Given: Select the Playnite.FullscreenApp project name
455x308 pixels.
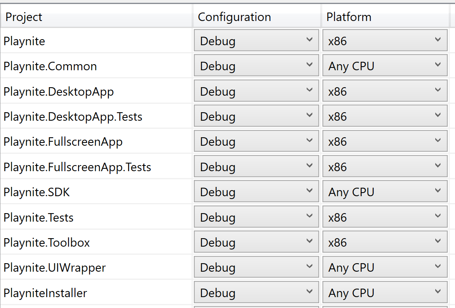Looking at the screenshot, I should point(63,142).
